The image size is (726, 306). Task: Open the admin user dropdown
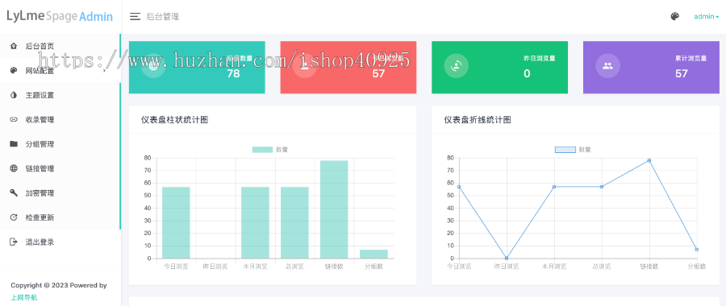coord(706,17)
